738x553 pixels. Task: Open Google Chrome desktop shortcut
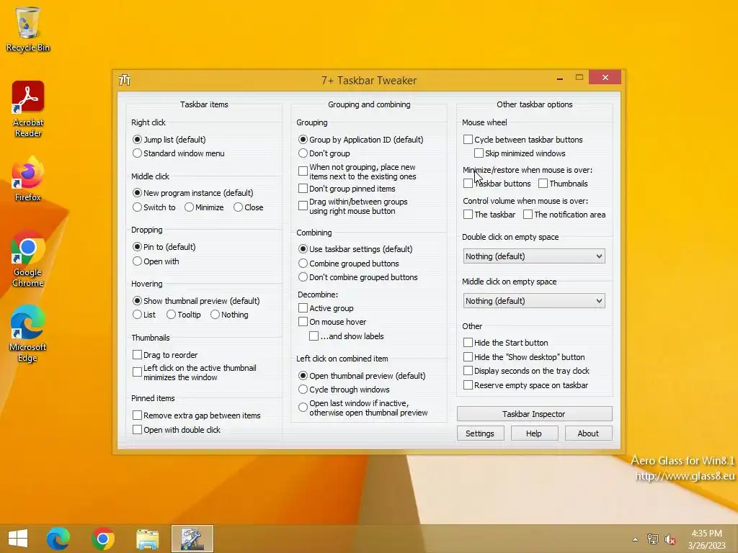coord(28,258)
